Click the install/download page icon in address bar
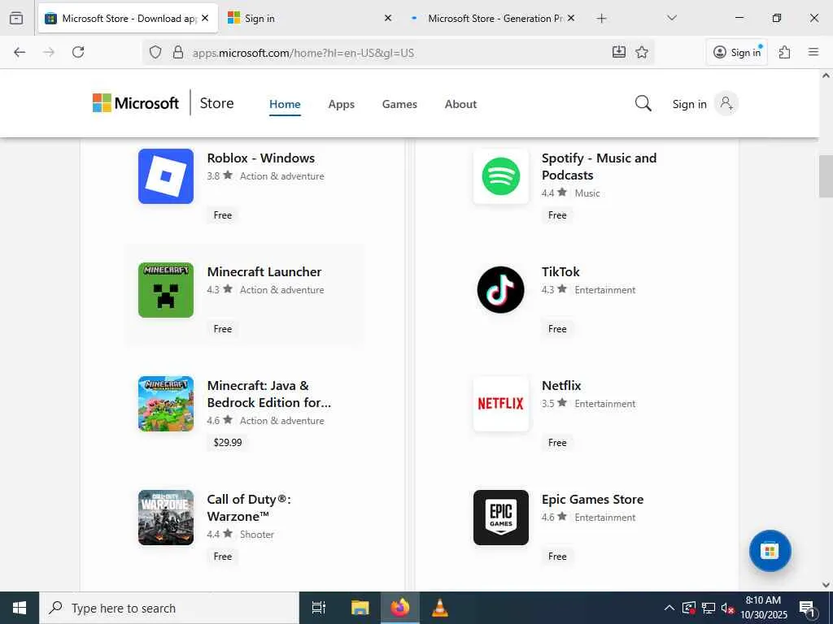Viewport: 833px width, 624px height. 619,52
